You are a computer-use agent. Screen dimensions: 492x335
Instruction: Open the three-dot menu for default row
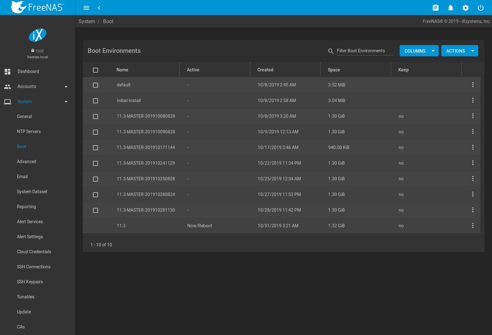click(x=473, y=85)
